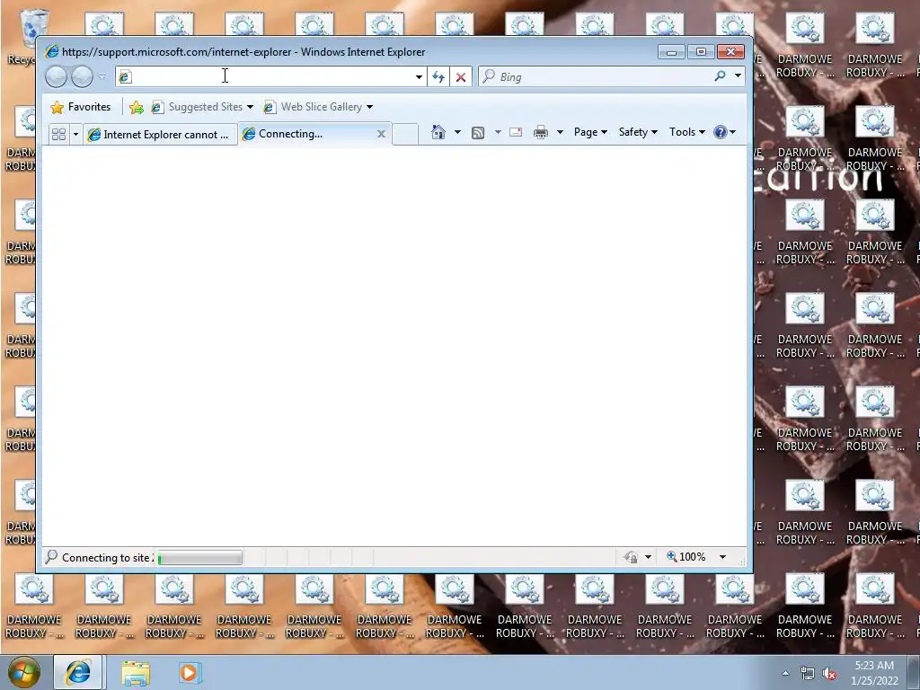This screenshot has width=920, height=690.
Task: Click the network tray icon
Action: click(x=808, y=674)
